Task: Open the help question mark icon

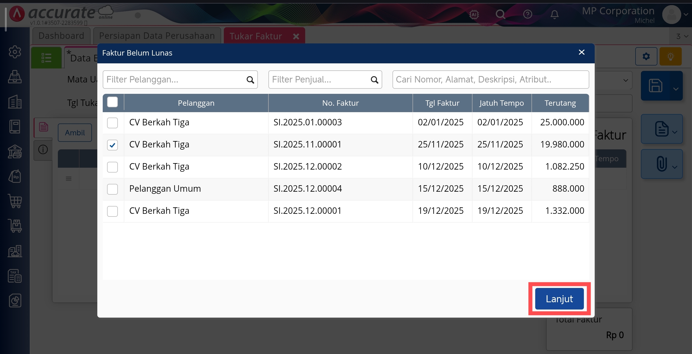Action: (x=527, y=14)
